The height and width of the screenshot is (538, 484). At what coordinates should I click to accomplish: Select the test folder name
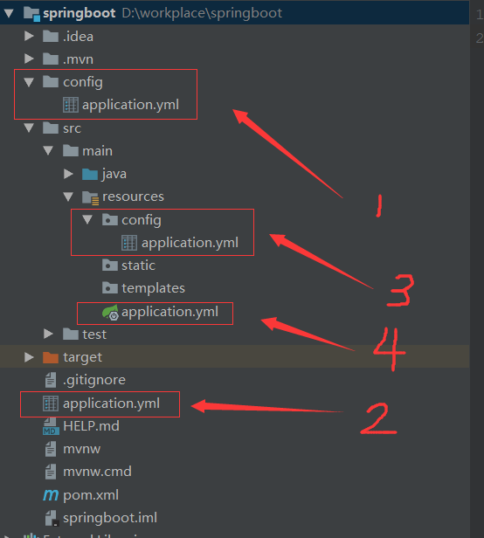click(x=94, y=335)
